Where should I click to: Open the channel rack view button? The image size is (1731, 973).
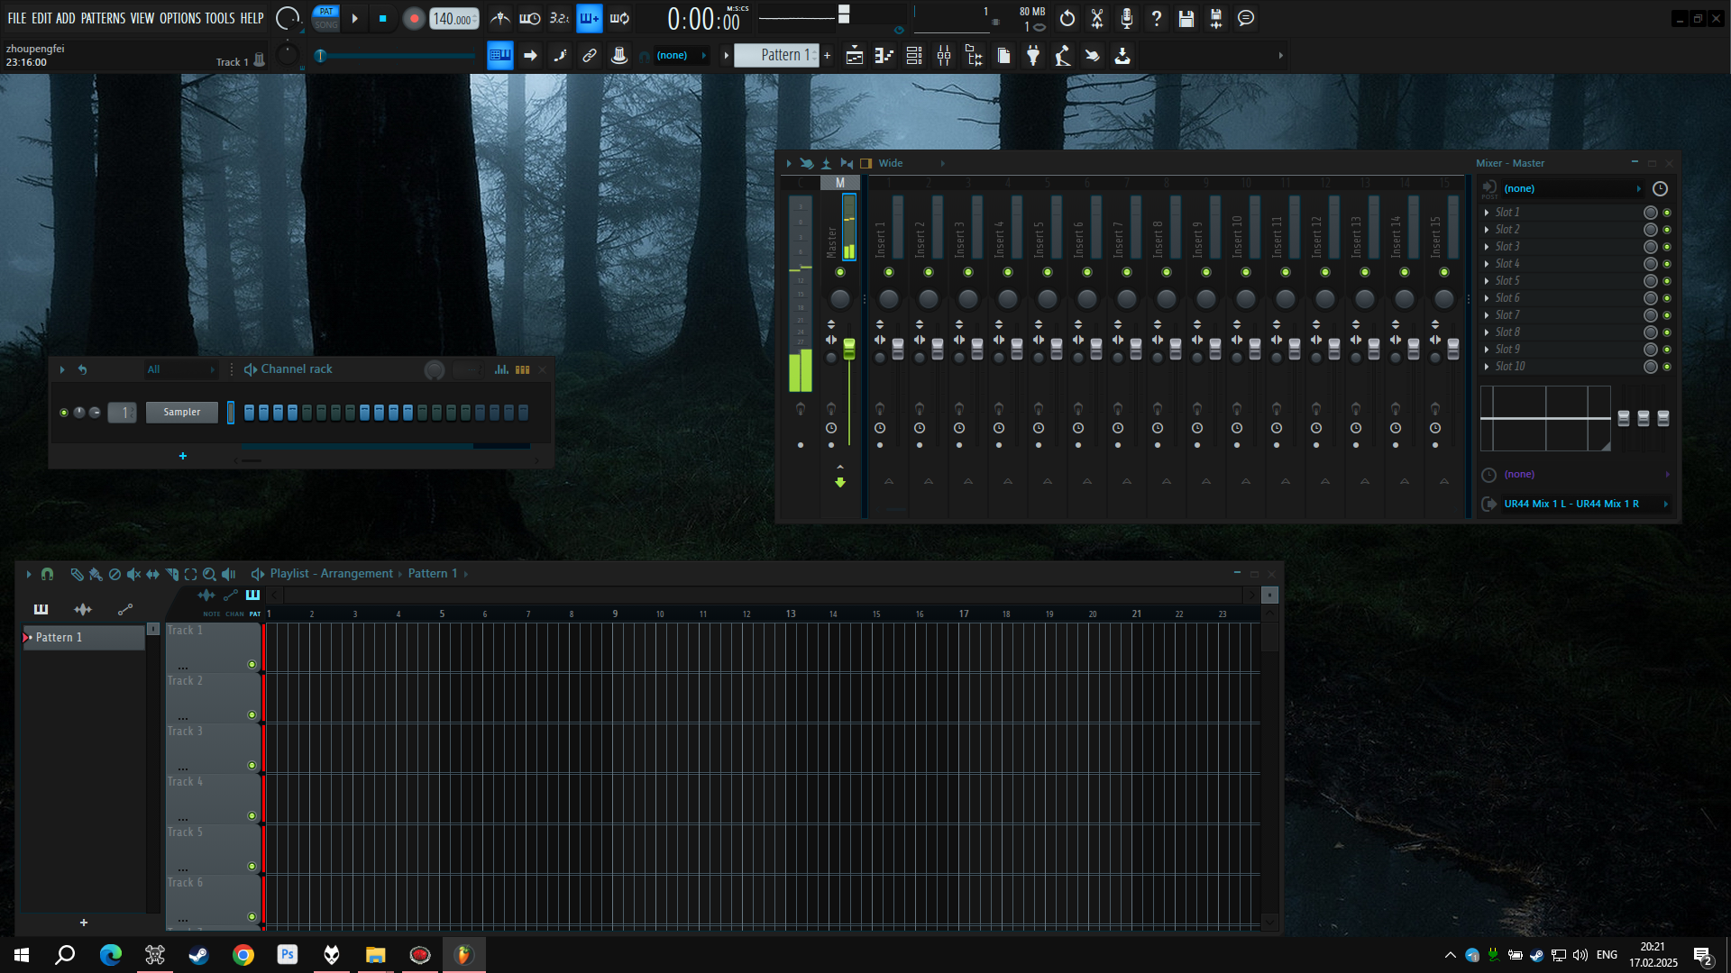(x=914, y=56)
